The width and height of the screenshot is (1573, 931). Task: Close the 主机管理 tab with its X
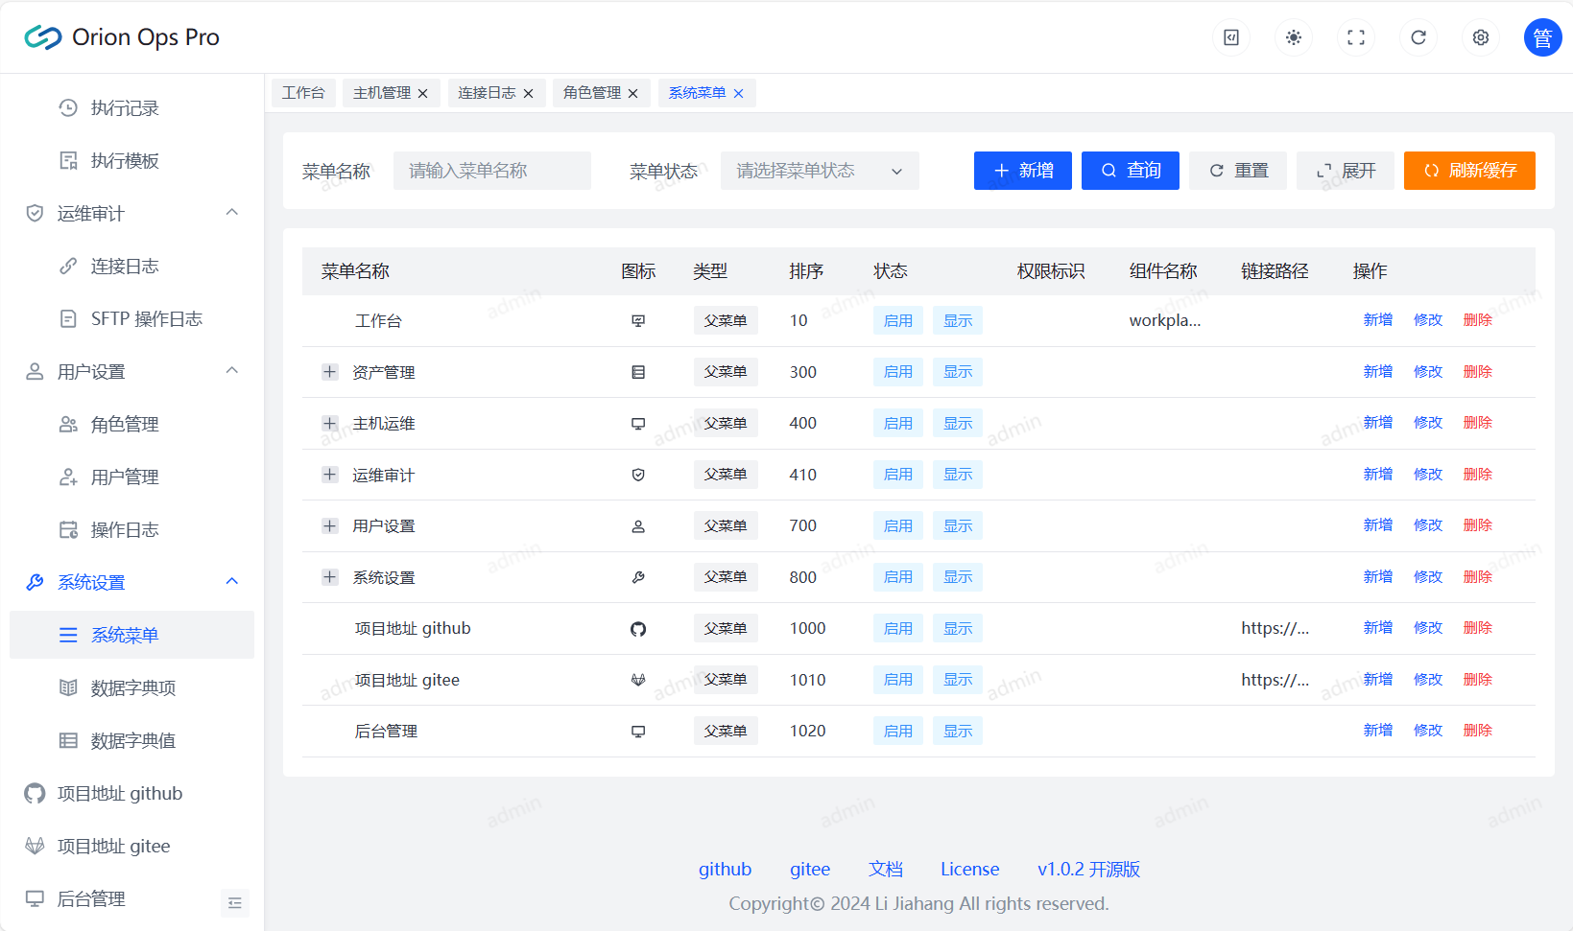point(423,94)
